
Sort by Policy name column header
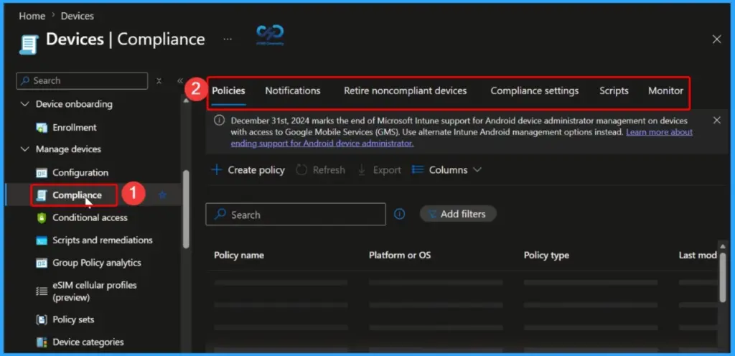[239, 256]
